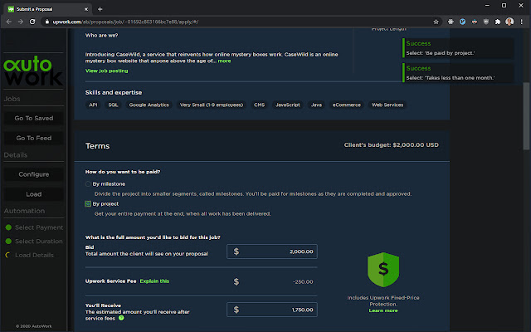Click the browser back arrow

click(9, 22)
